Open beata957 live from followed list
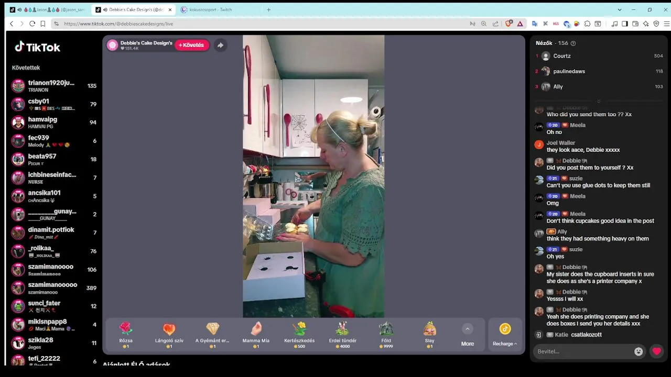671x377 pixels. (x=55, y=159)
